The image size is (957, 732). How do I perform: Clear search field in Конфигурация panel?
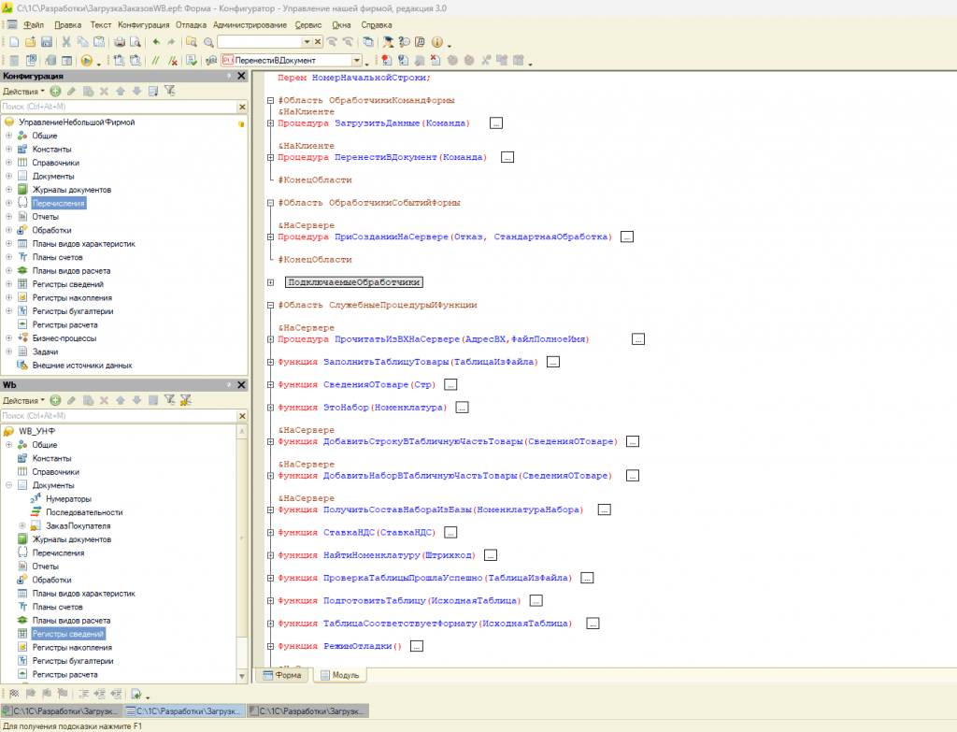coord(242,107)
